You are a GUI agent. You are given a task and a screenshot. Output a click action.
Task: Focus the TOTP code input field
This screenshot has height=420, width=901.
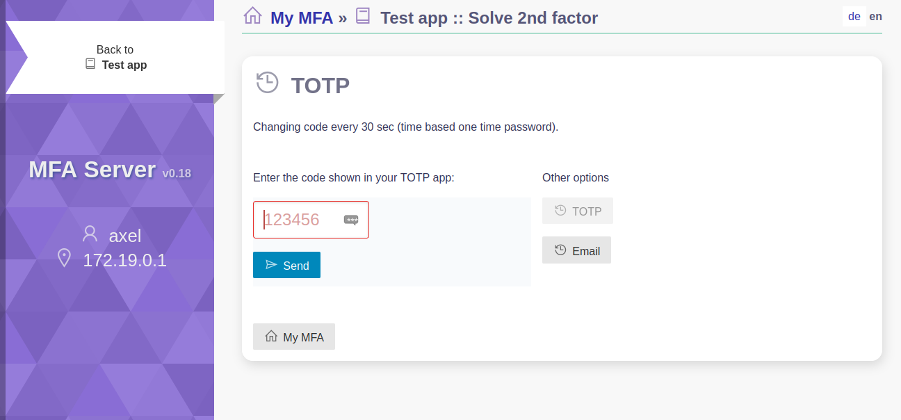(311, 220)
